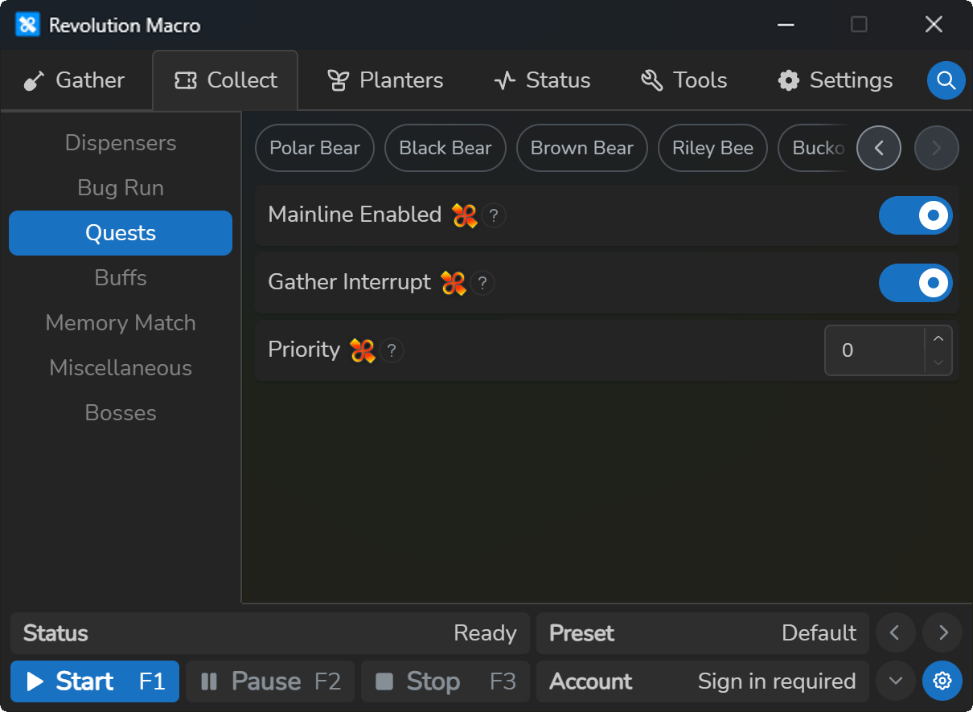Close the Revolution Macro window
The height and width of the screenshot is (712, 973).
(x=934, y=25)
